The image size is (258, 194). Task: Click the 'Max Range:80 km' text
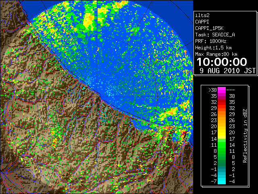pyautogui.click(x=216, y=54)
